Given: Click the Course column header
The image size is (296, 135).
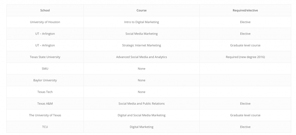Looking at the screenshot, I should point(142,10).
